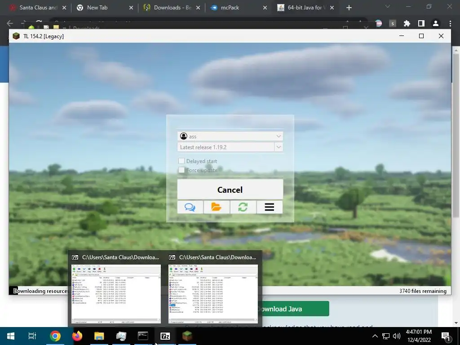Click the Downloading resources status text
Image resolution: width=460 pixels, height=345 pixels.
coord(40,291)
